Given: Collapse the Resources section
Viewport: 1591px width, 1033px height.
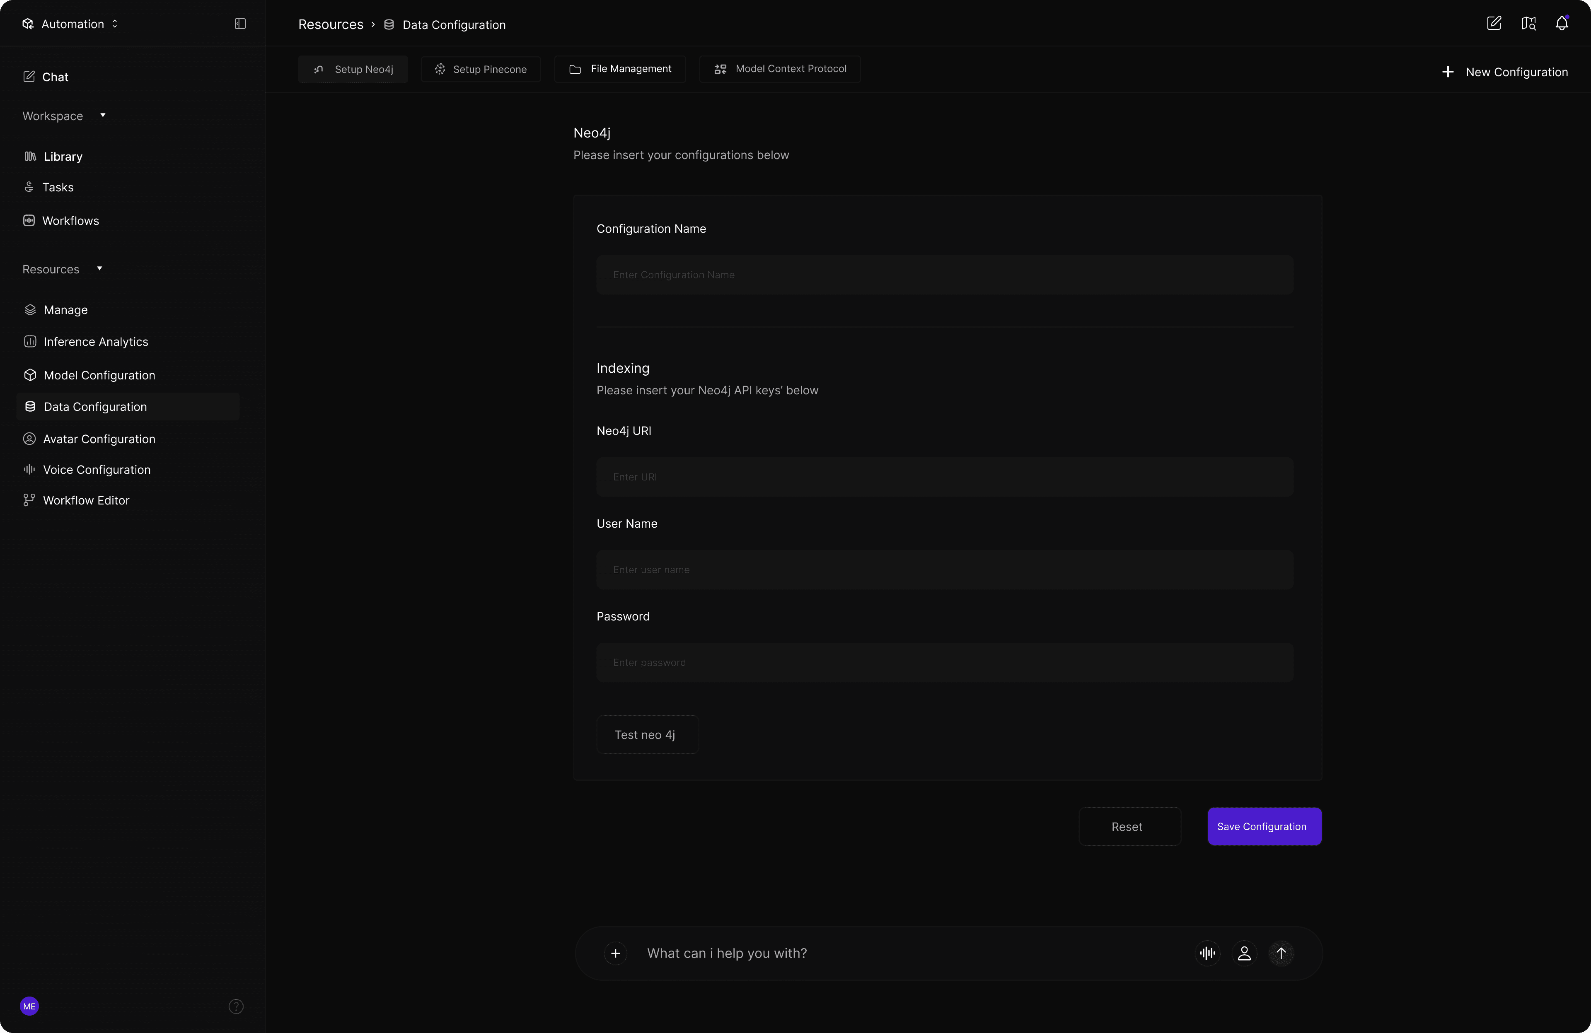Looking at the screenshot, I should [99, 269].
